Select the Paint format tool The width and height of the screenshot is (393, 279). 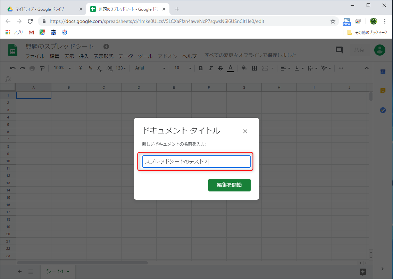[x=42, y=68]
